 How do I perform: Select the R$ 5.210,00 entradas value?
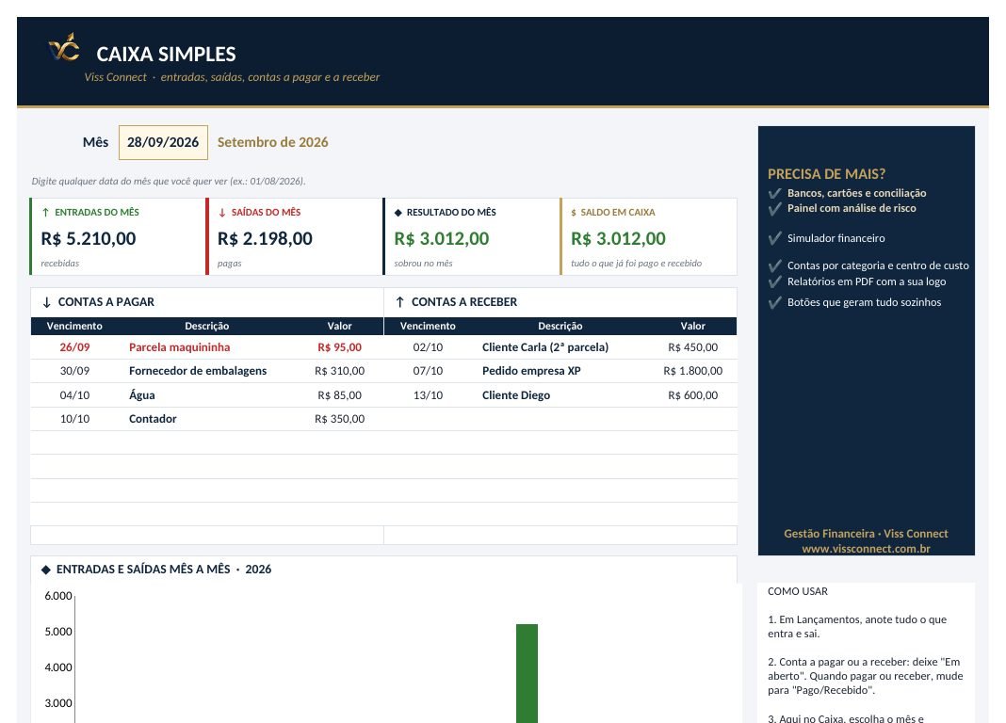[x=89, y=238]
